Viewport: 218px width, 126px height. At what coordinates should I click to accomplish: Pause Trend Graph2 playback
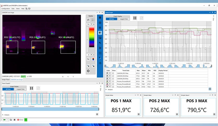(x=32, y=88)
